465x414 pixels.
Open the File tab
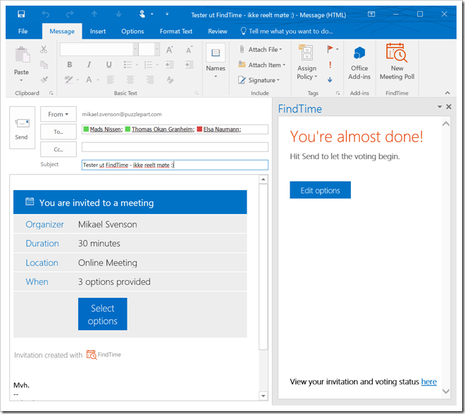click(23, 32)
